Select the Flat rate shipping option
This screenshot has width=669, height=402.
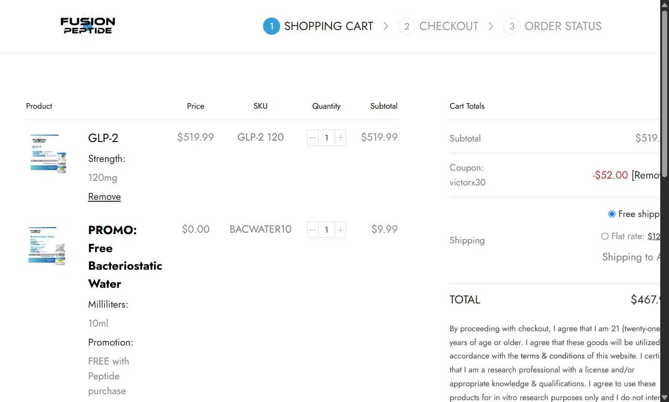click(605, 236)
